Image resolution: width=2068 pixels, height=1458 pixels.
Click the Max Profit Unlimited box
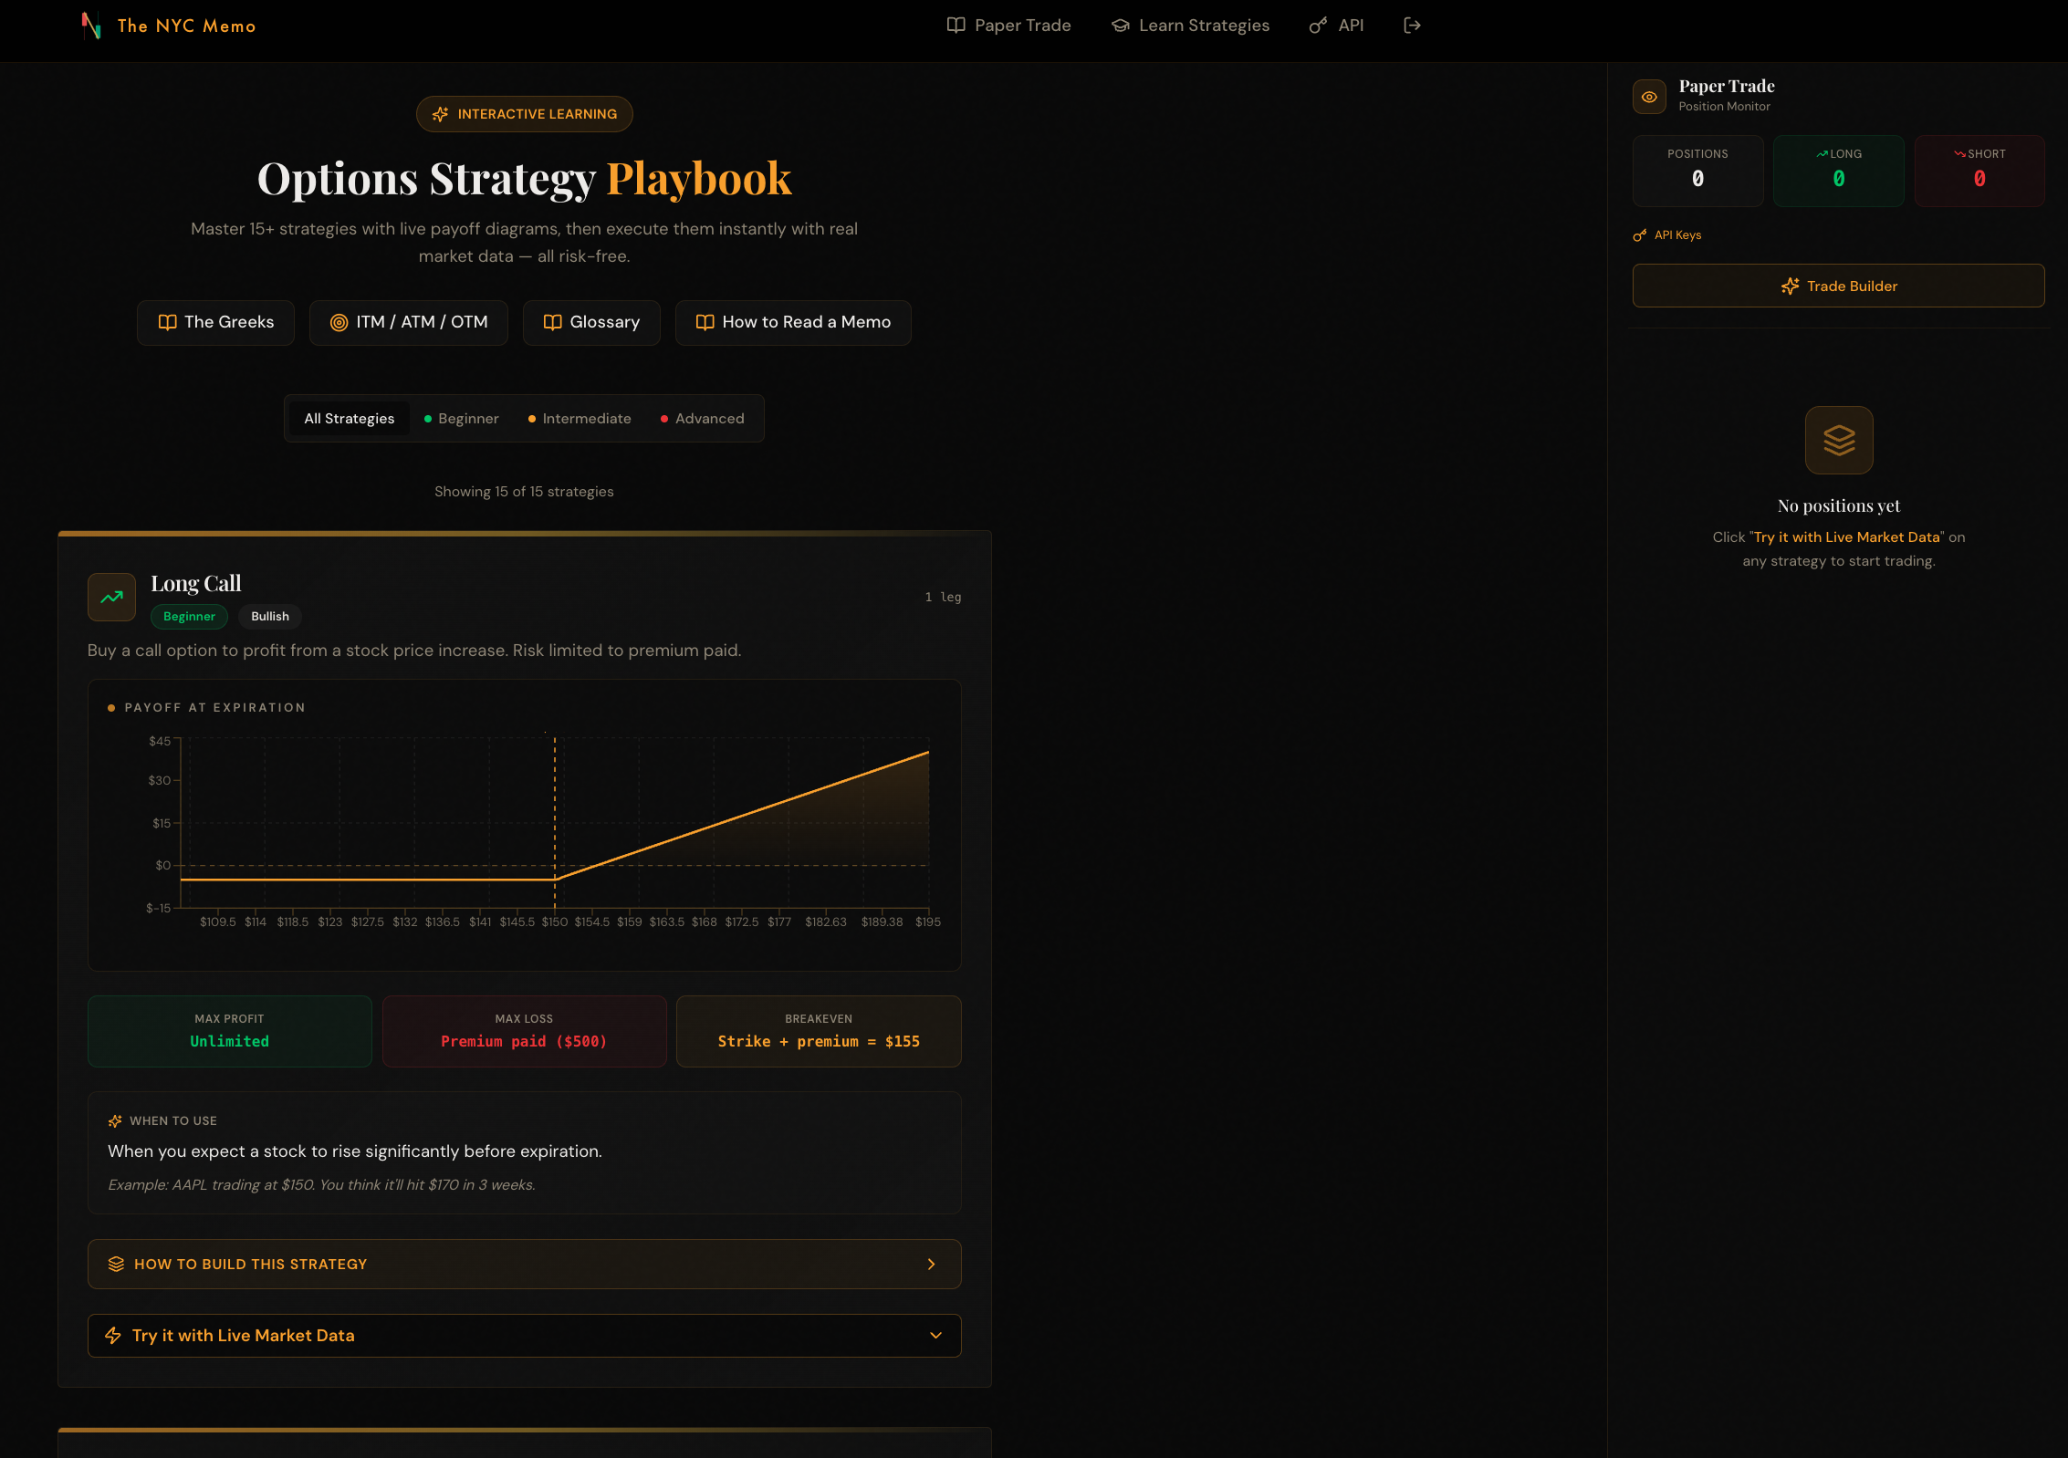(230, 1031)
